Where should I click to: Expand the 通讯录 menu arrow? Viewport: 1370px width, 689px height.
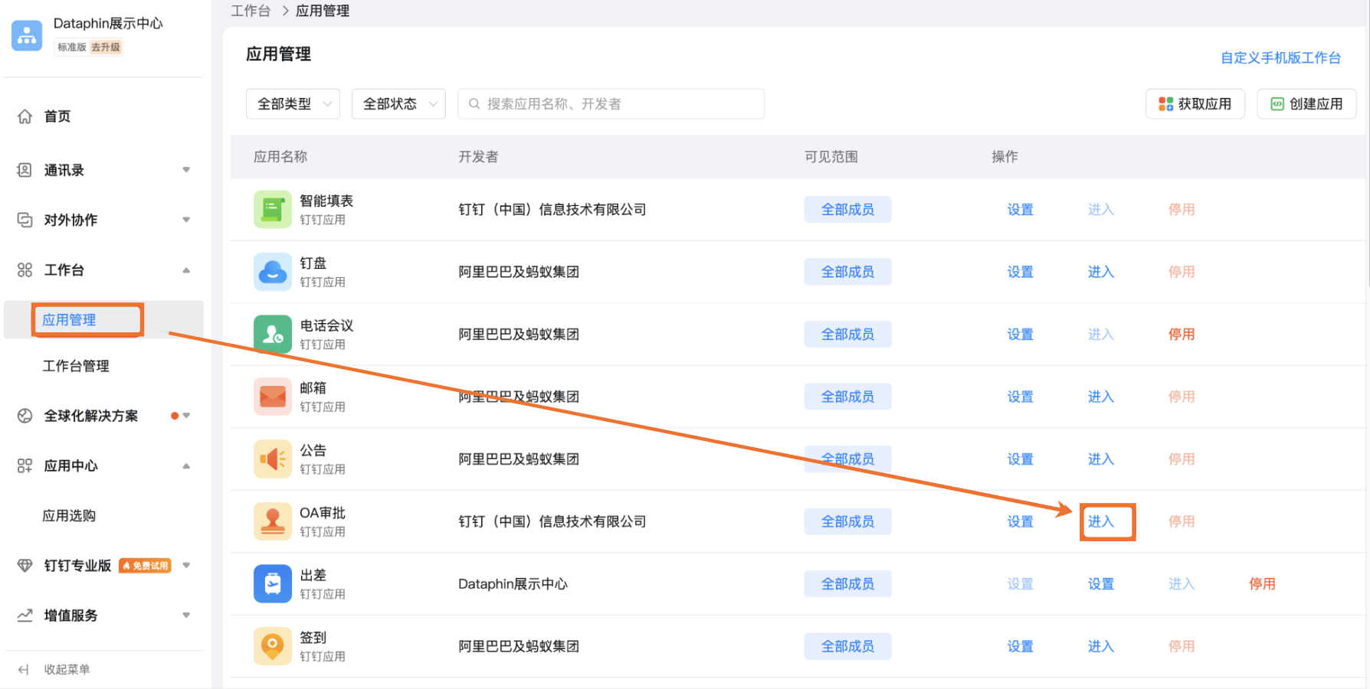[x=186, y=170]
